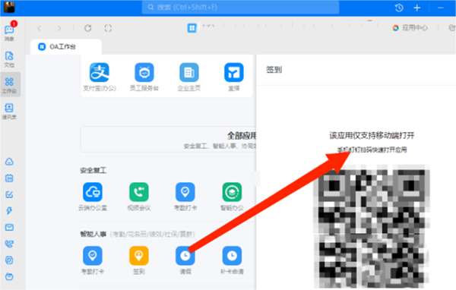Open the Contacts section in left sidebar
This screenshot has width=456, height=290.
pos(9,112)
